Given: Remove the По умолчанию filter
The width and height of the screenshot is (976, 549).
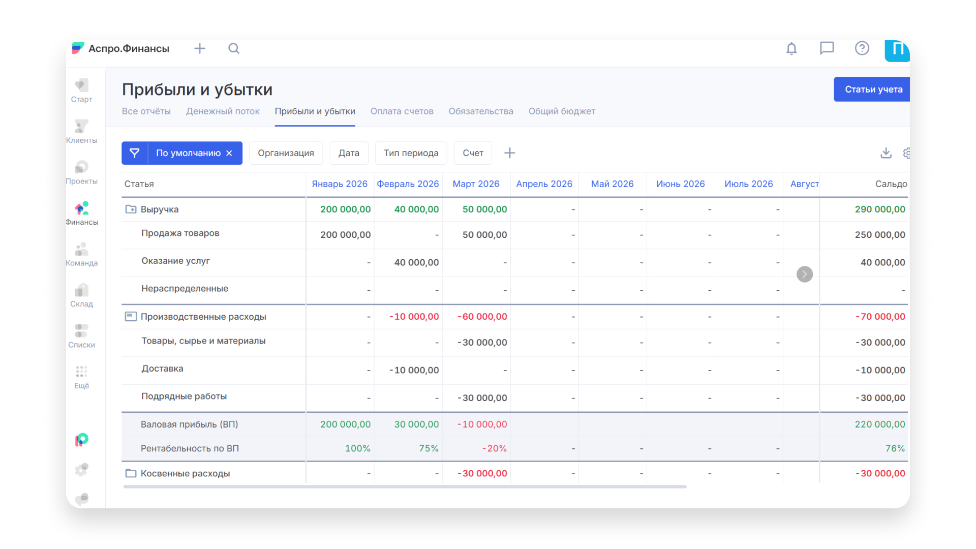Looking at the screenshot, I should [x=229, y=153].
